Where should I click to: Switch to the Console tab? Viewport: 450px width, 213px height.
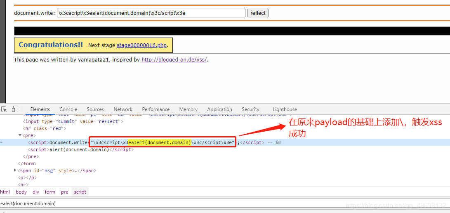[x=68, y=109]
